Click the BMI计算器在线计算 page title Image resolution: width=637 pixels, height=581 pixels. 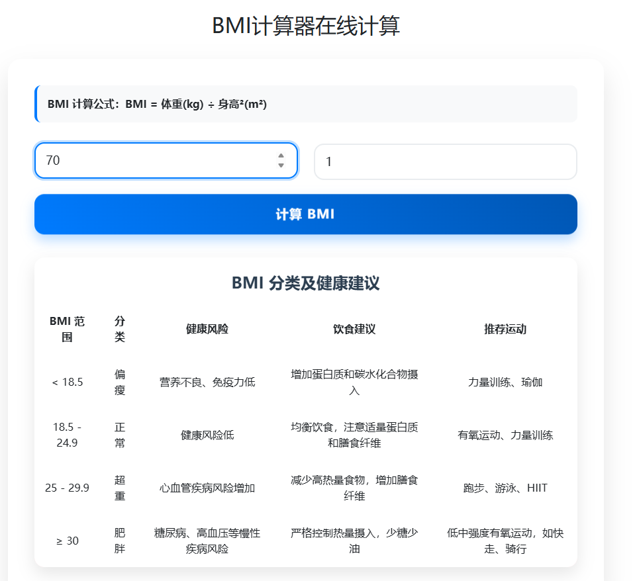(306, 26)
